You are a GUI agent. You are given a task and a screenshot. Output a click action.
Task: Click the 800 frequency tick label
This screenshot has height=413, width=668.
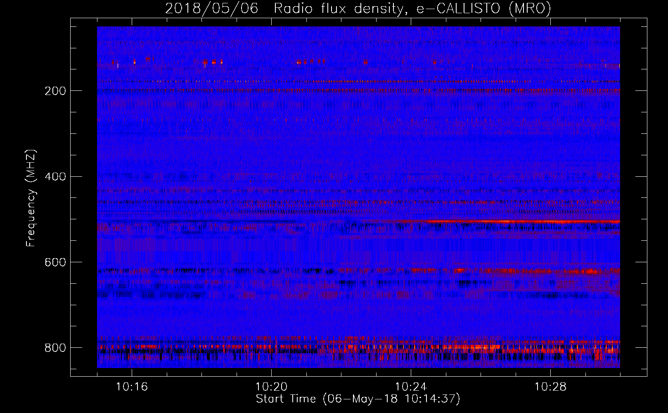[55, 348]
